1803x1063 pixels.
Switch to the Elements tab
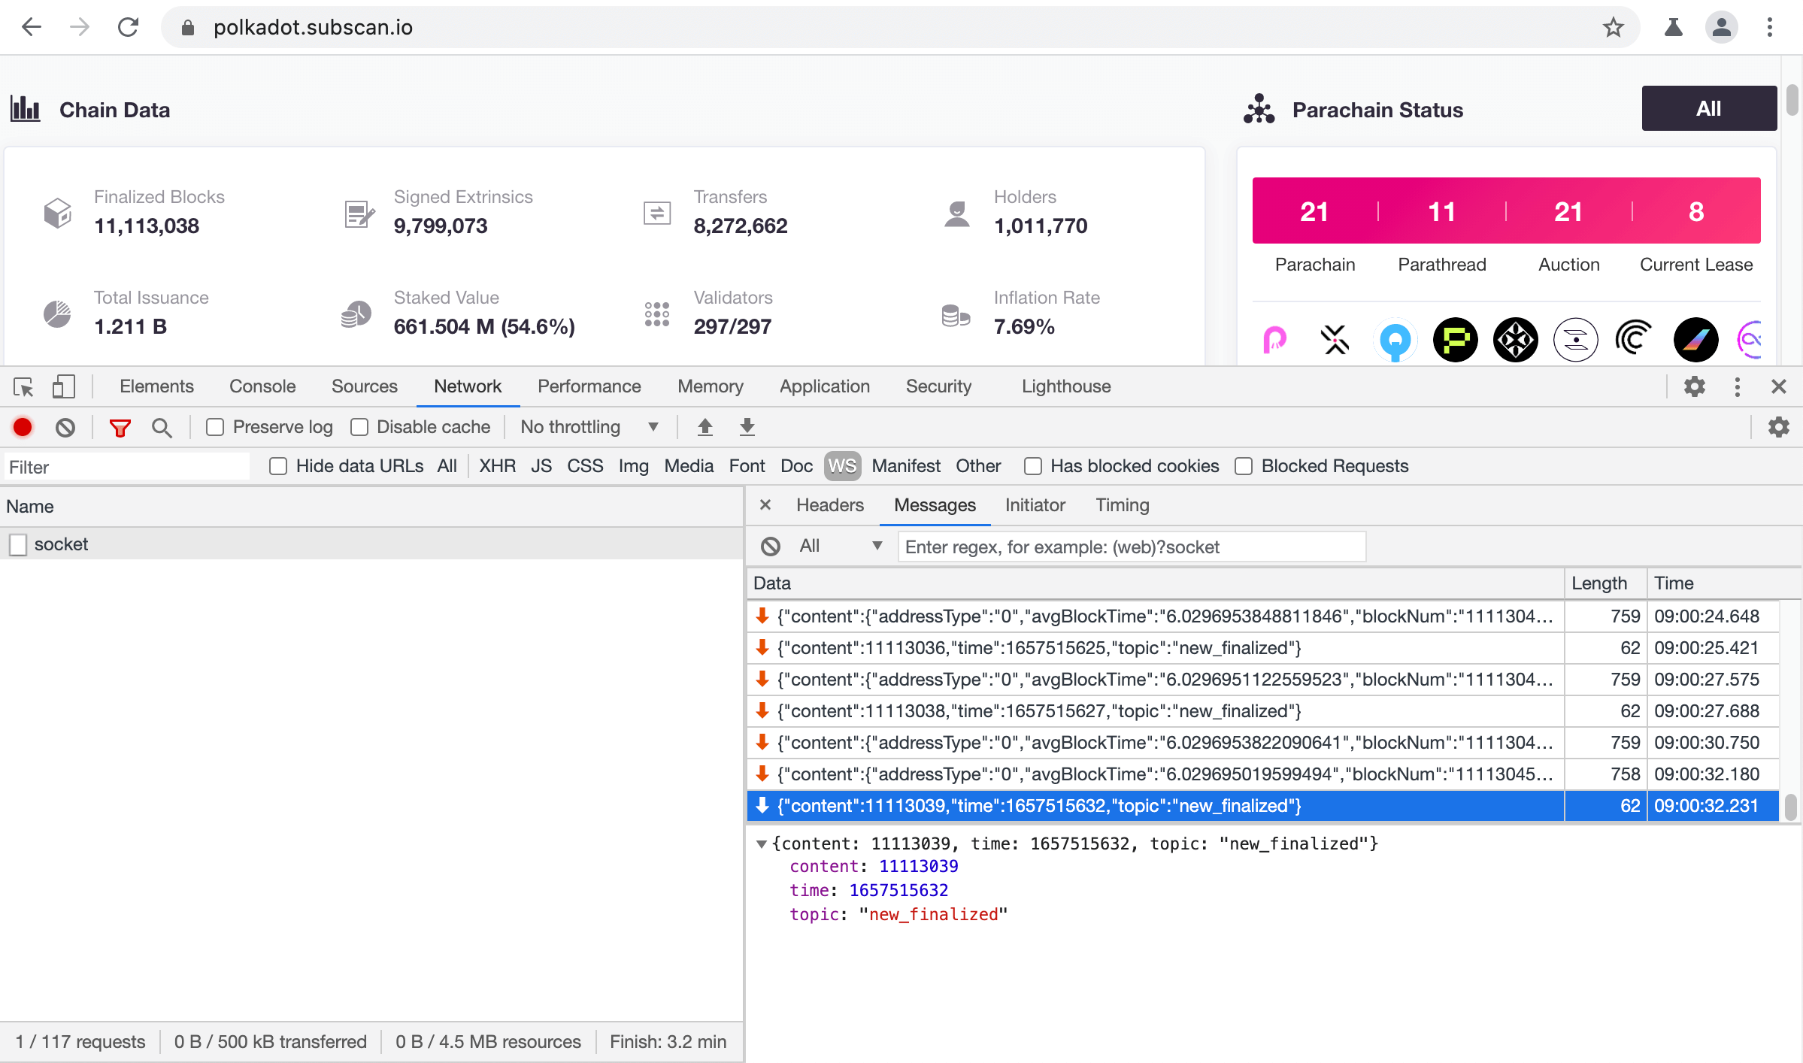click(156, 386)
